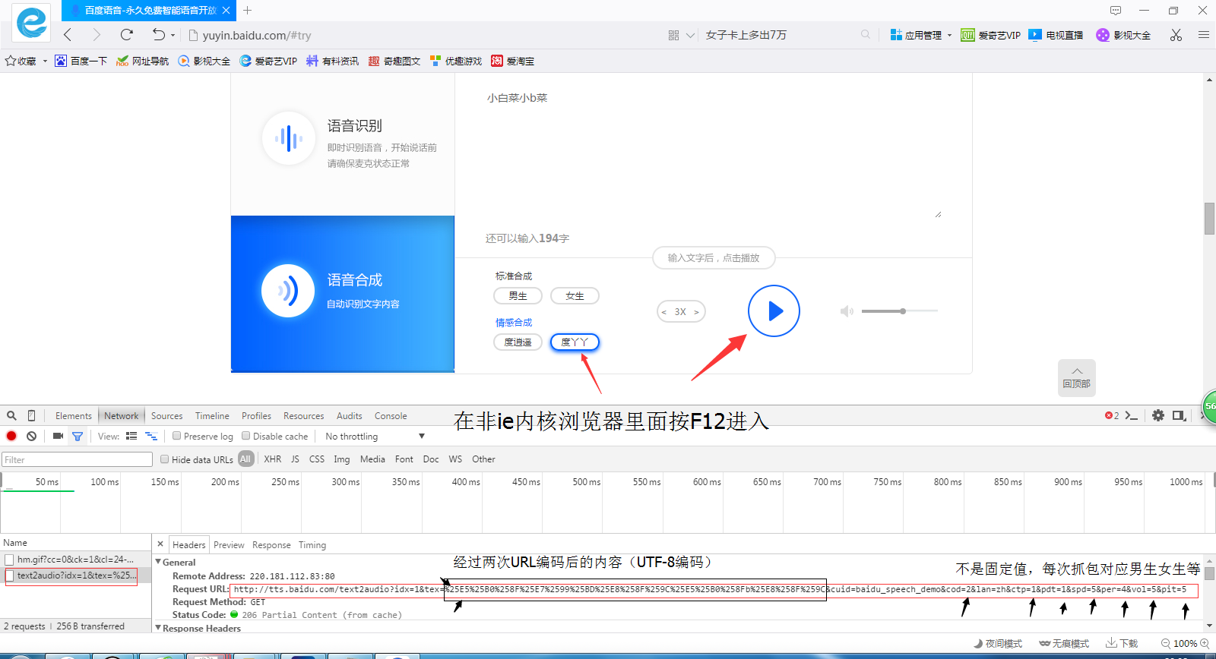Switch to the Sources DevTools tab
The height and width of the screenshot is (659, 1216).
(166, 415)
